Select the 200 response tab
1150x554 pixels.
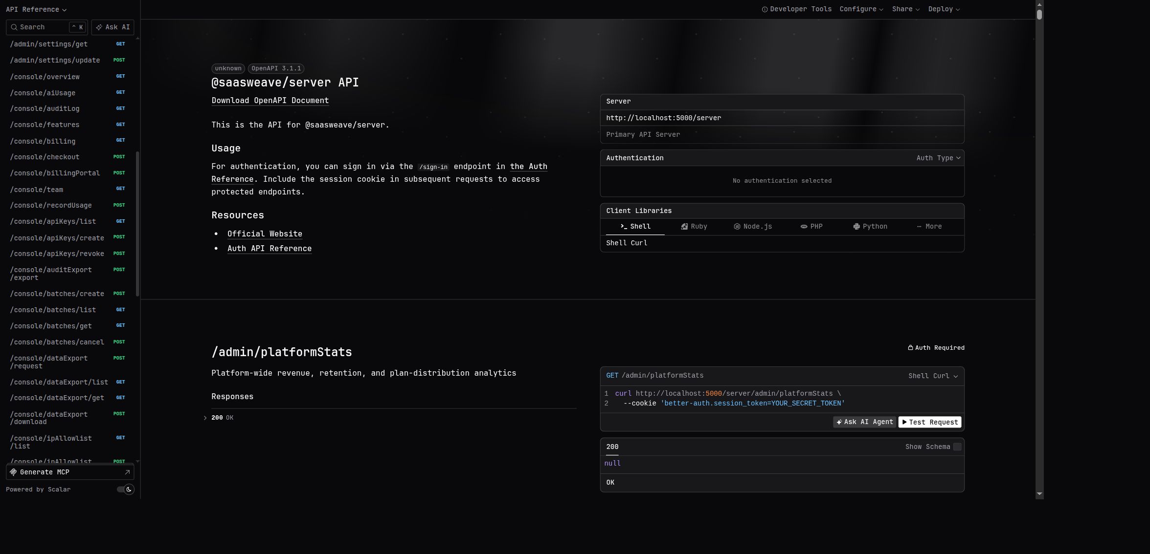tap(612, 447)
